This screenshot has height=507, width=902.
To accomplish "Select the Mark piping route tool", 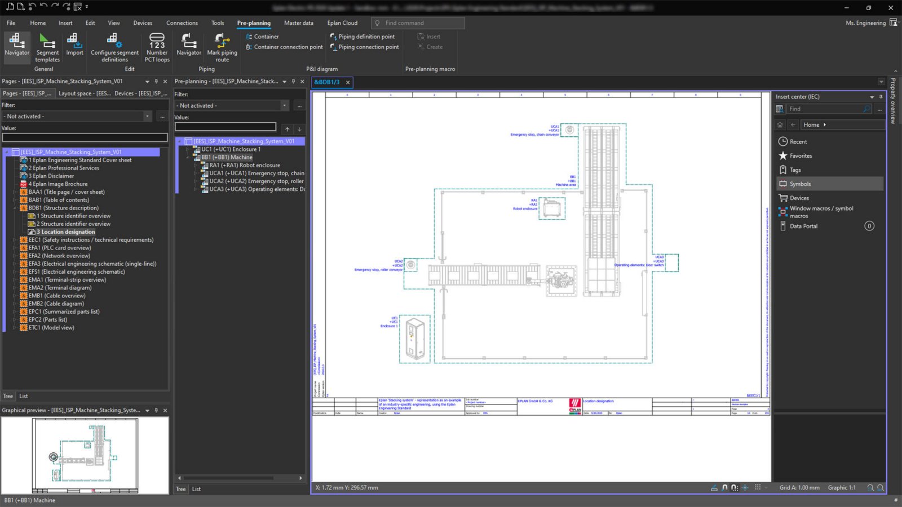I will (x=222, y=47).
